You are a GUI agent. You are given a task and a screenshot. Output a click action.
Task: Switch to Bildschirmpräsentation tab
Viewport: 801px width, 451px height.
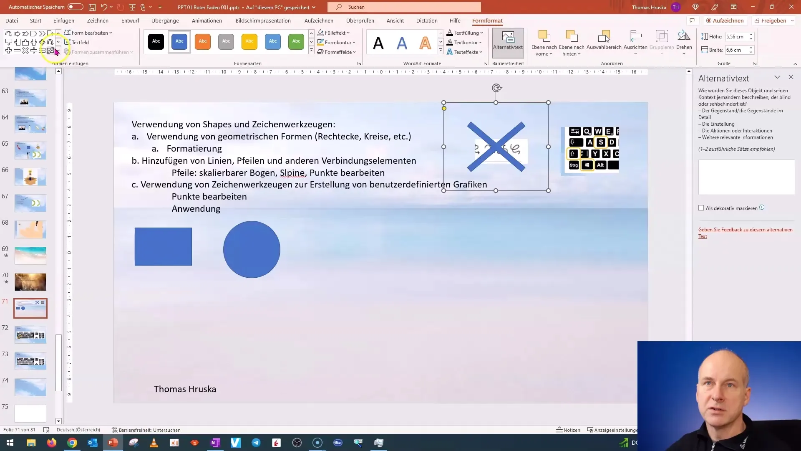263,20
